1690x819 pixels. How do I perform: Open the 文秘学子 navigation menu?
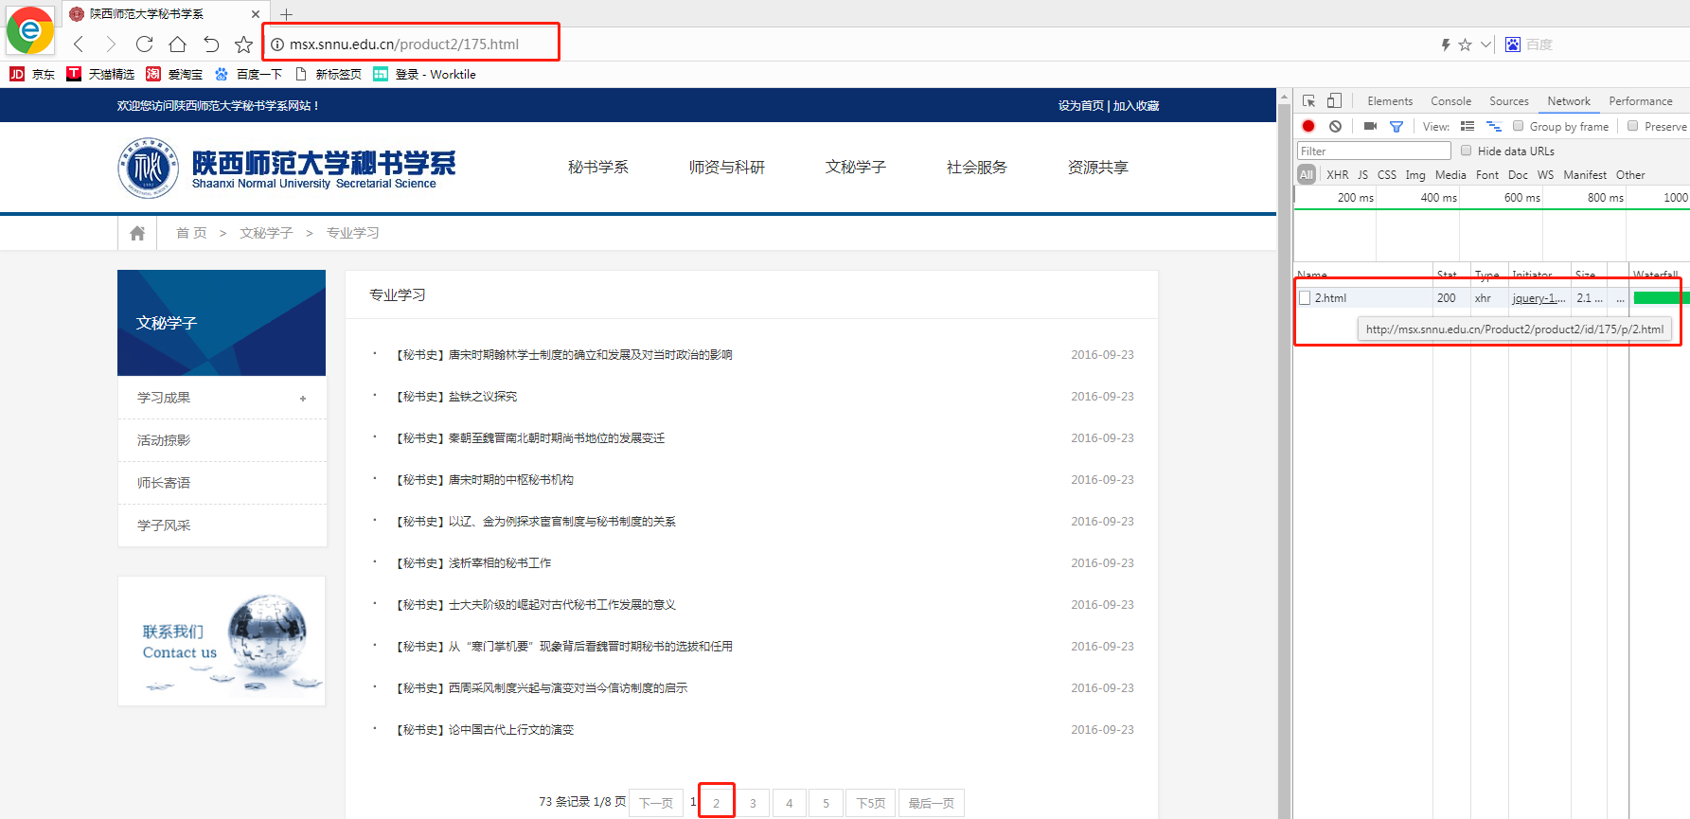point(855,167)
